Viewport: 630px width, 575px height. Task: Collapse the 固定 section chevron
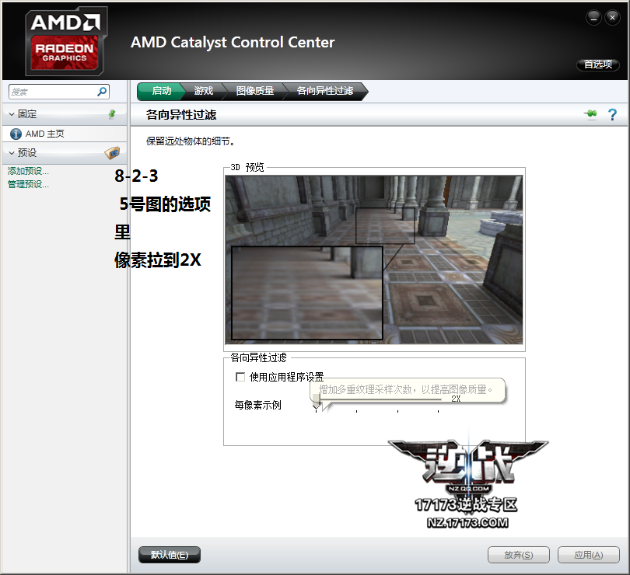coord(12,114)
